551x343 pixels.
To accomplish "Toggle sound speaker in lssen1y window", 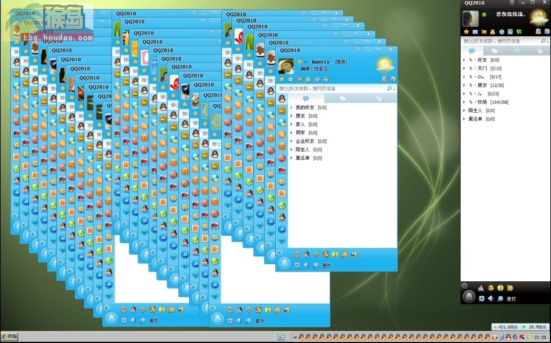I will [x=306, y=265].
